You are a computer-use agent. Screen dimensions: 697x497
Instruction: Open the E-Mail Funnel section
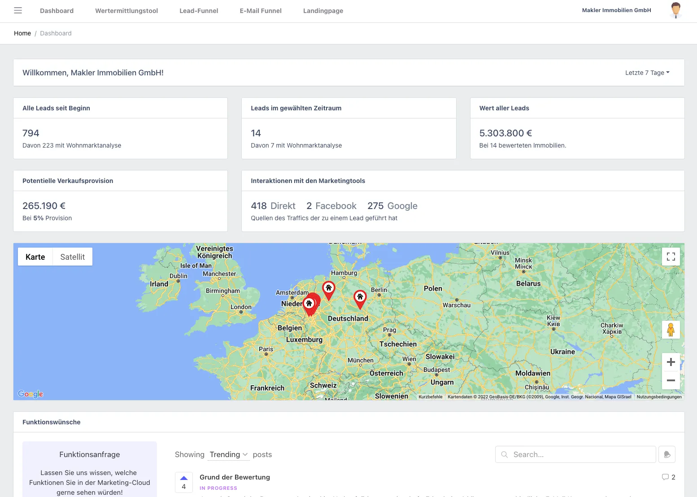coord(260,10)
